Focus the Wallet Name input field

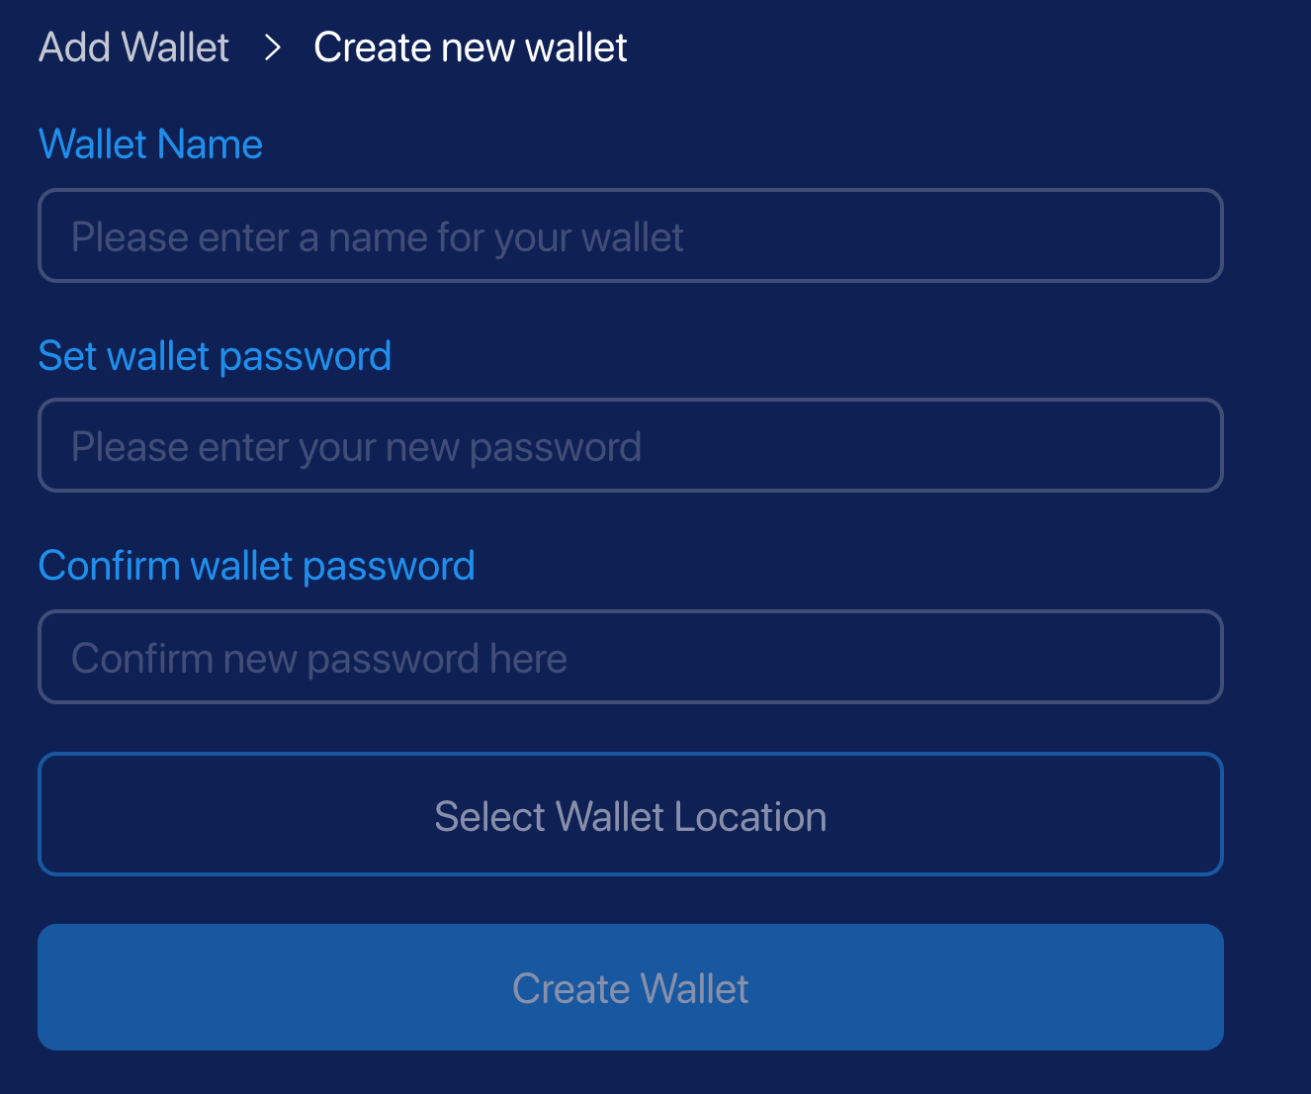pos(630,236)
